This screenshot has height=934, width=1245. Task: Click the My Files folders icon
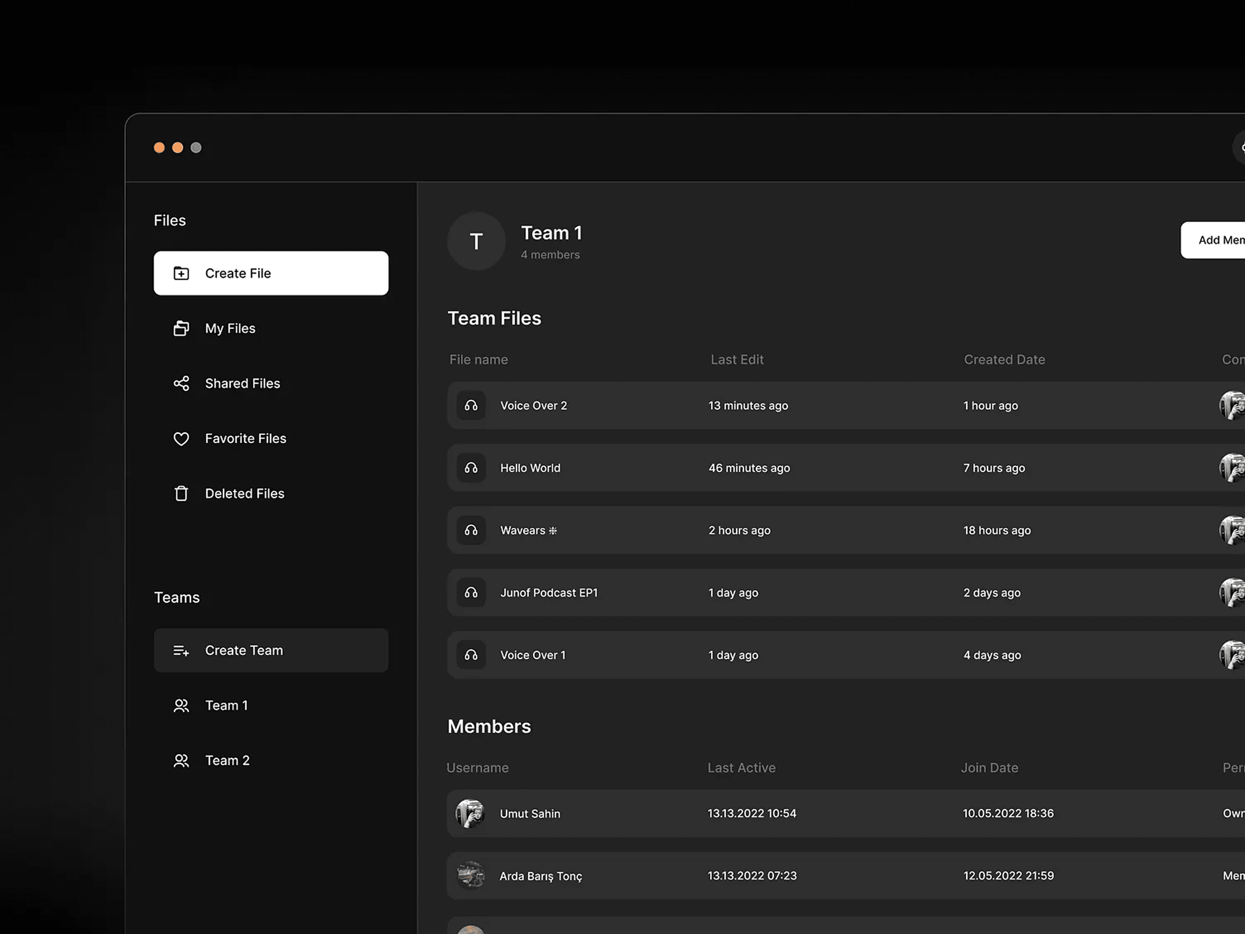181,328
